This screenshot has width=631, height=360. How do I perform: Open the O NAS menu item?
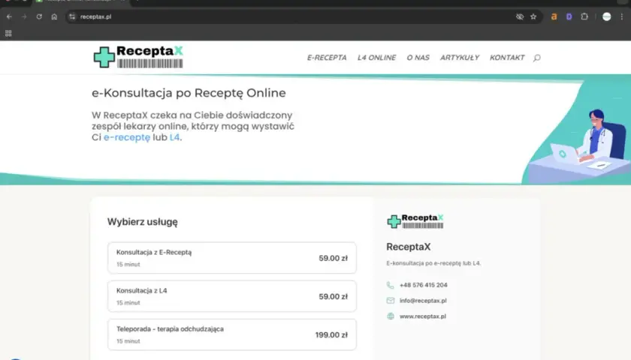coord(418,58)
